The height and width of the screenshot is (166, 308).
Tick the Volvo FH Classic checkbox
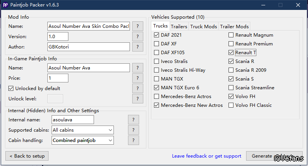tap(231, 105)
